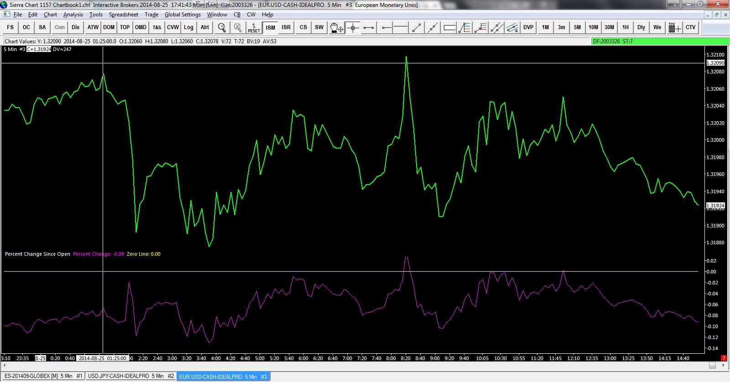
Task: Click the OMD toolbar button
Action: (141, 27)
